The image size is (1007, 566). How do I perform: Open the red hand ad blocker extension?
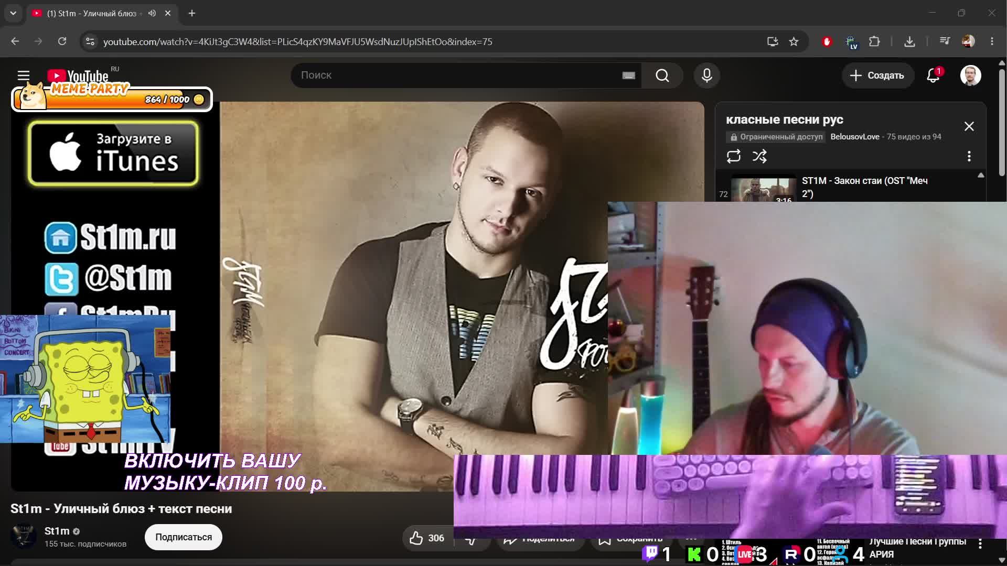point(827,41)
